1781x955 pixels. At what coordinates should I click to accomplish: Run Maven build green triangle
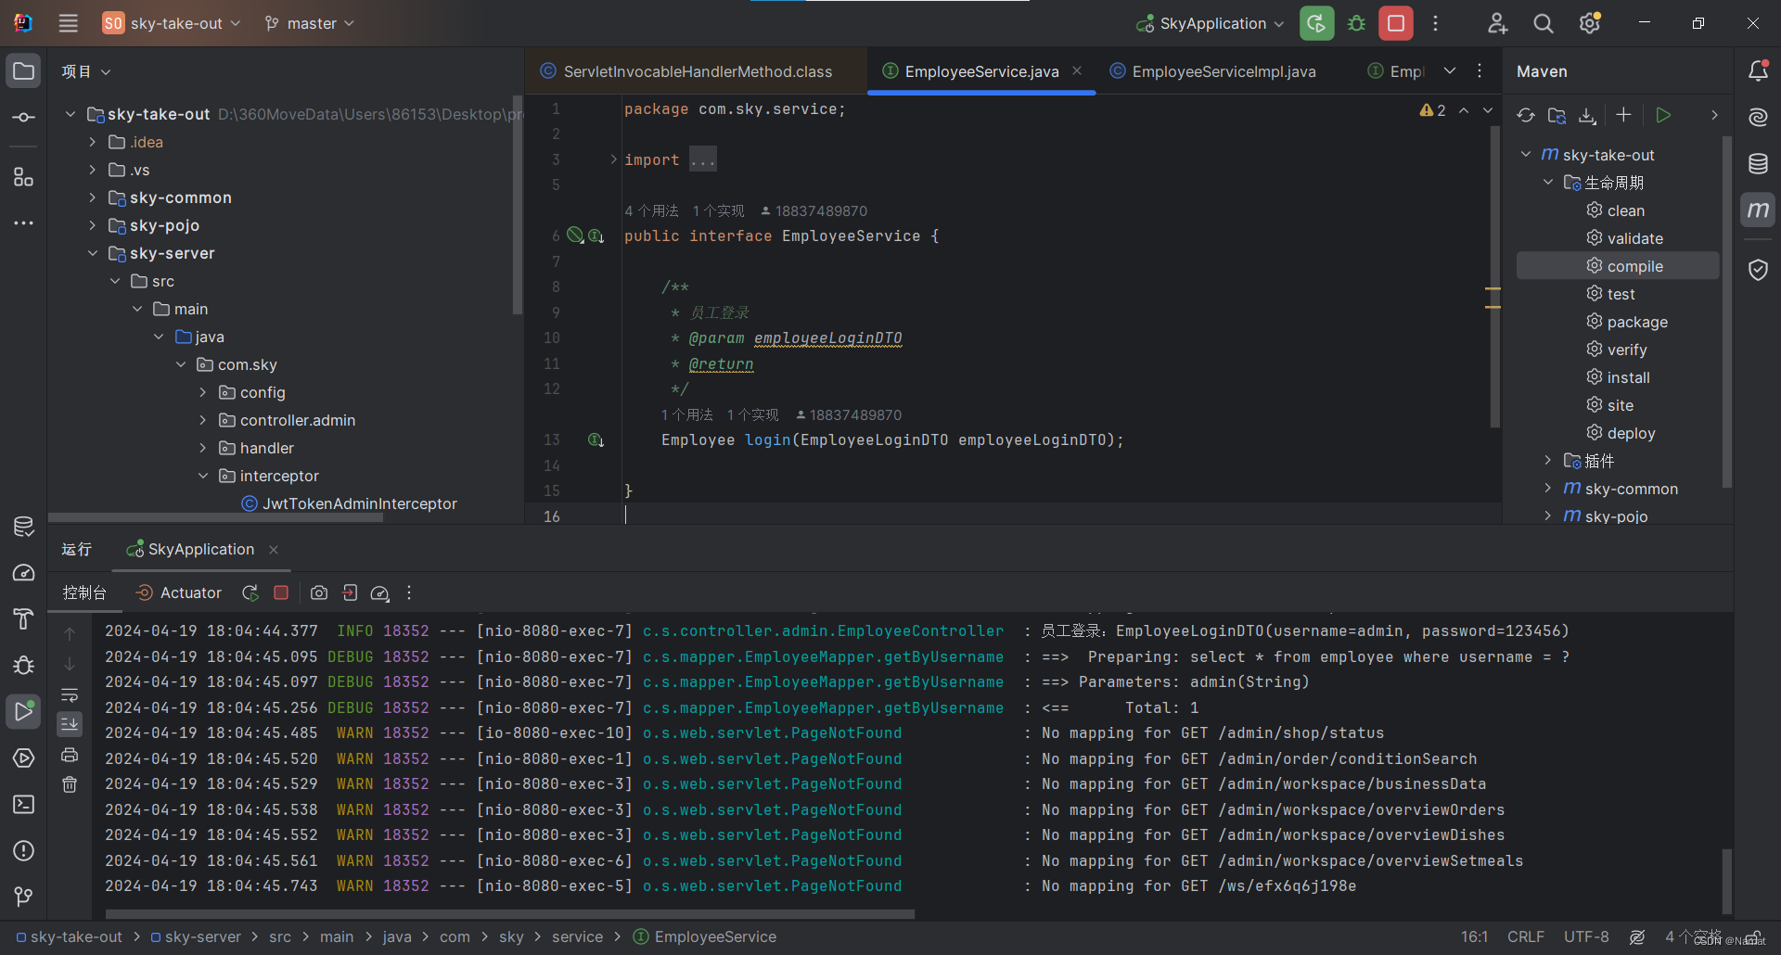pos(1663,115)
